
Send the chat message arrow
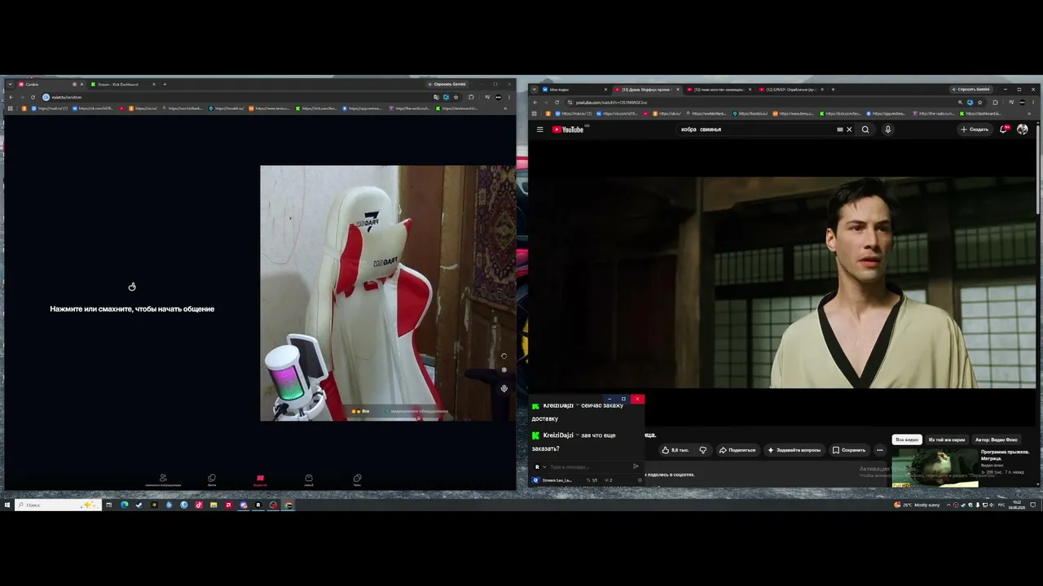[x=636, y=466]
